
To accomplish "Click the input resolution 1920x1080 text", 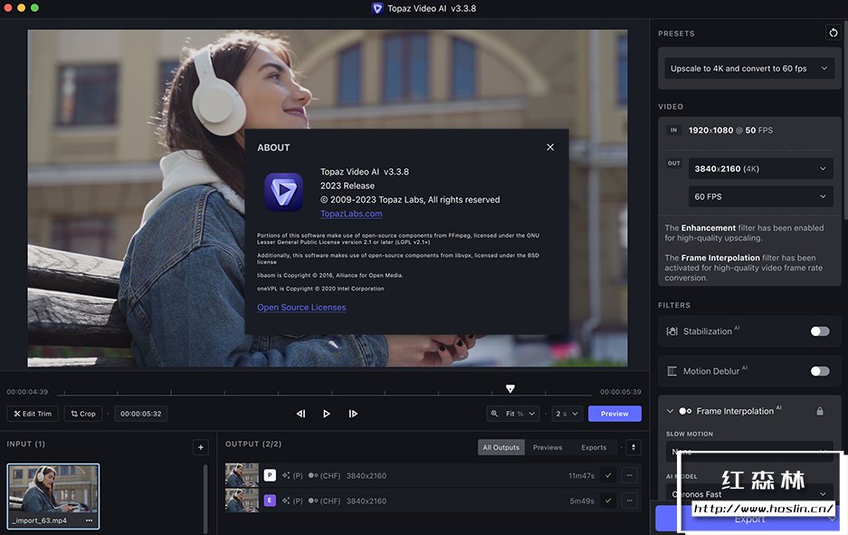I will tap(710, 130).
